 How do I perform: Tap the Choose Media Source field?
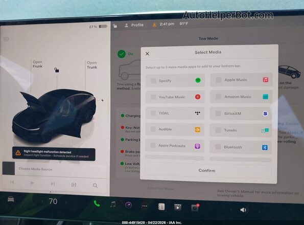(x=61, y=169)
